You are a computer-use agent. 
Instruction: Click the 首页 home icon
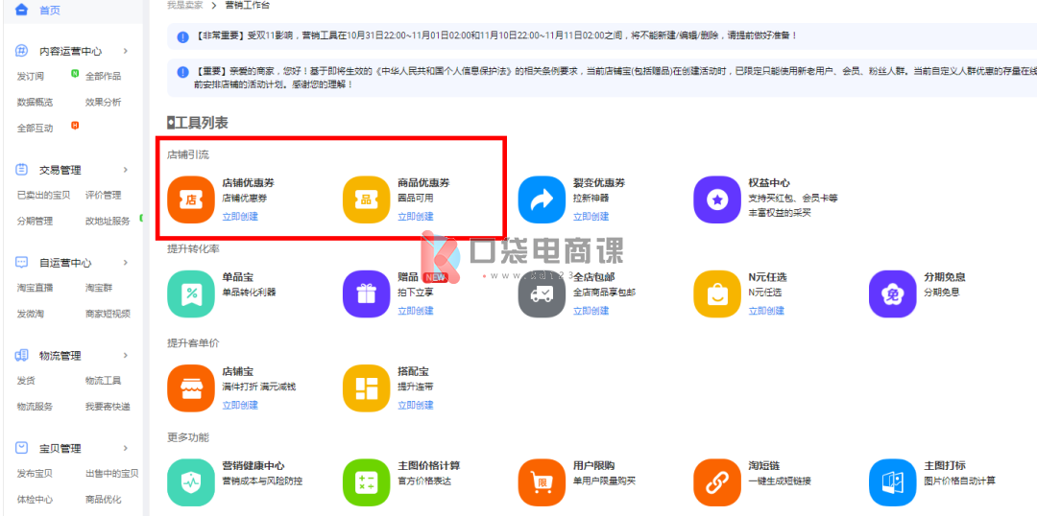(22, 10)
